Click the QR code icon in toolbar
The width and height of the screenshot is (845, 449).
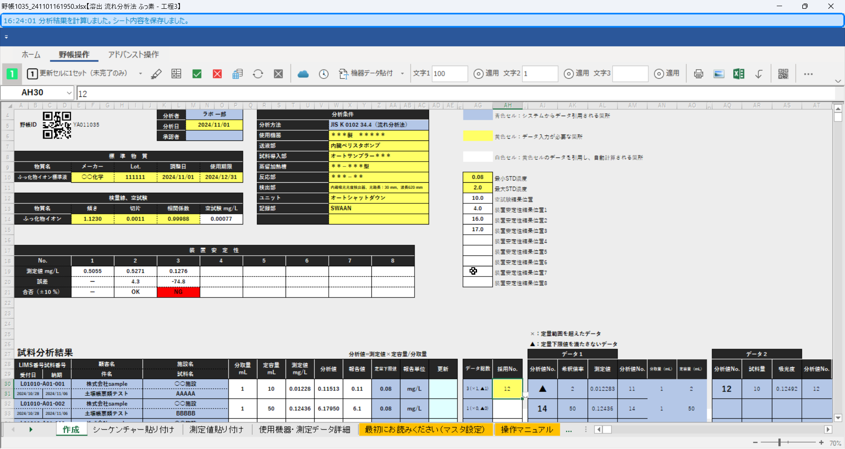(783, 74)
